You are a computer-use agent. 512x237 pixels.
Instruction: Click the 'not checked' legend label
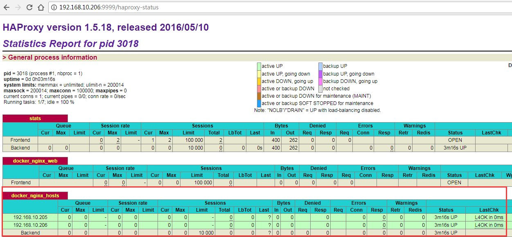coord(336,89)
